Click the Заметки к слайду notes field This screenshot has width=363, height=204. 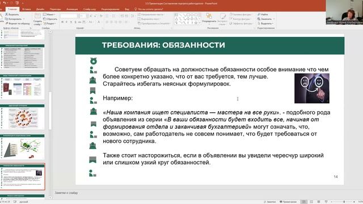(x=66, y=193)
